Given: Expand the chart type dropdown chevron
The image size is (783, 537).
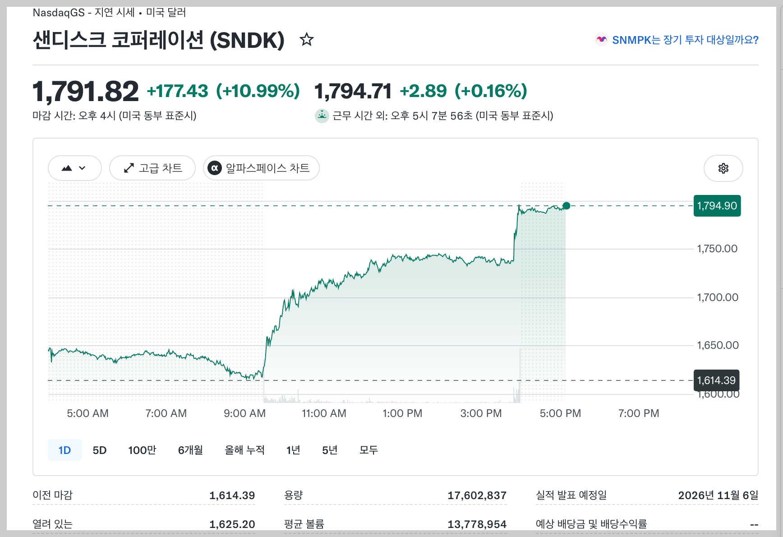Looking at the screenshot, I should pyautogui.click(x=82, y=168).
